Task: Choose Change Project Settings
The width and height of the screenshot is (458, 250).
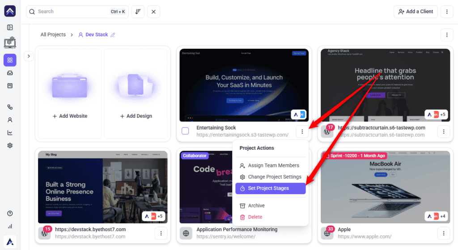Action: [x=271, y=177]
